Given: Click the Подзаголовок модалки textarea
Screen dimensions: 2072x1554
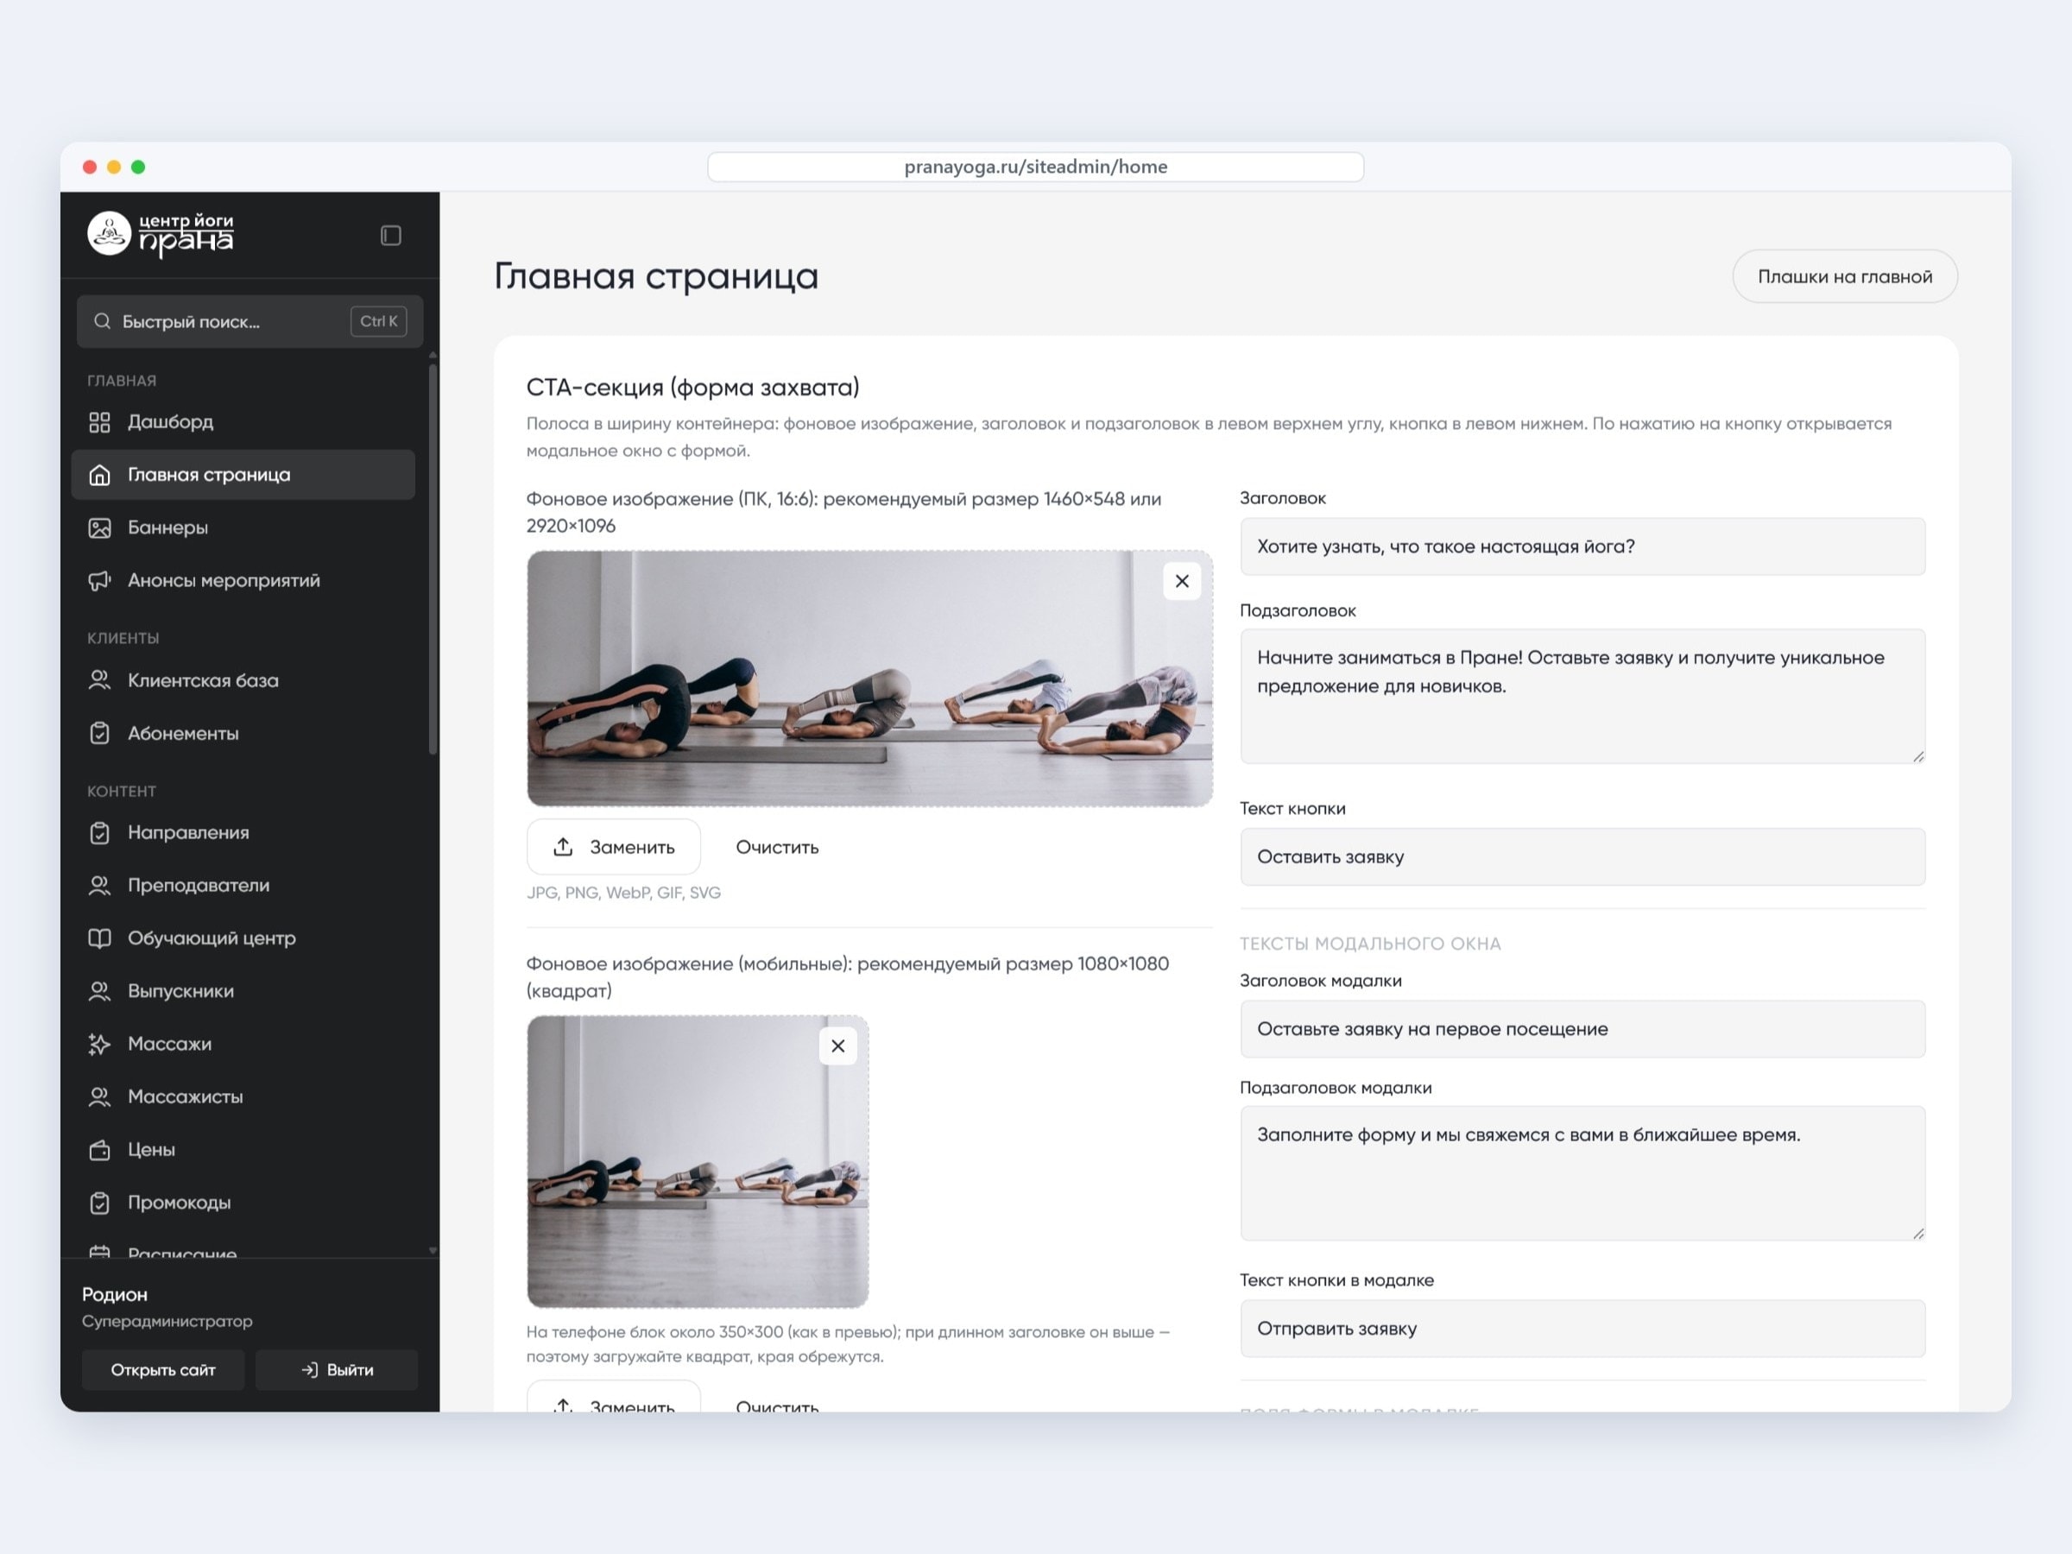Looking at the screenshot, I should (x=1582, y=1173).
